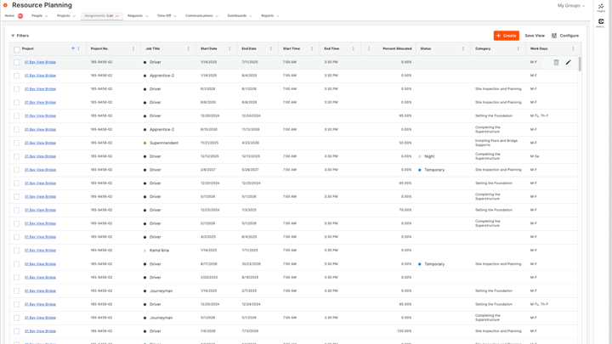Check the row starting 2/8/2027
Screen dimensions: 612x344
tap(16, 170)
